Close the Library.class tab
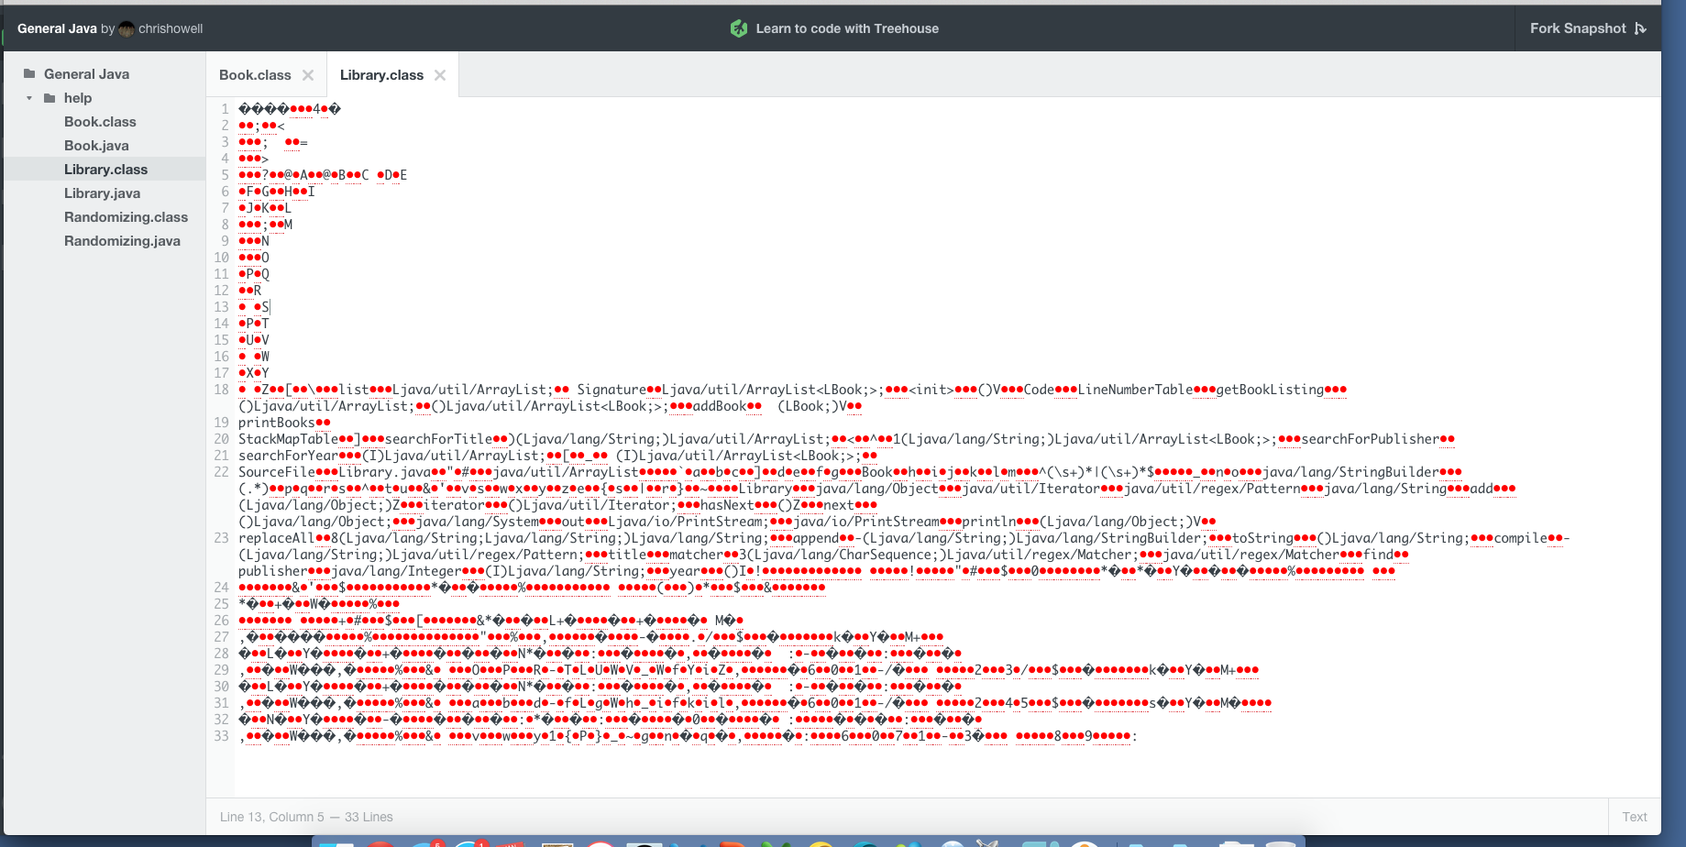1686x847 pixels. click(x=440, y=75)
